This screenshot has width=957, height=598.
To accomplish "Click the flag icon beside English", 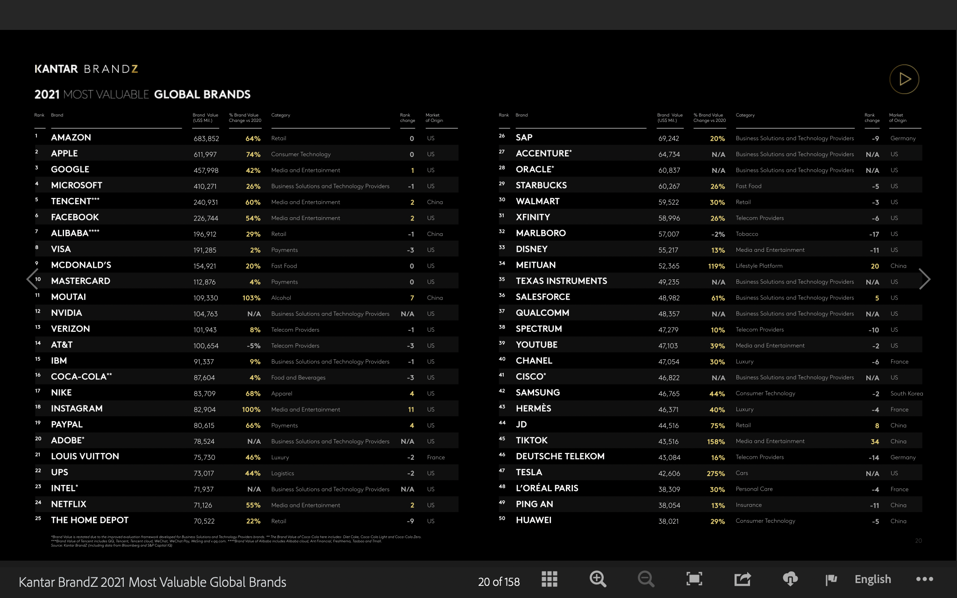I will pyautogui.click(x=831, y=580).
